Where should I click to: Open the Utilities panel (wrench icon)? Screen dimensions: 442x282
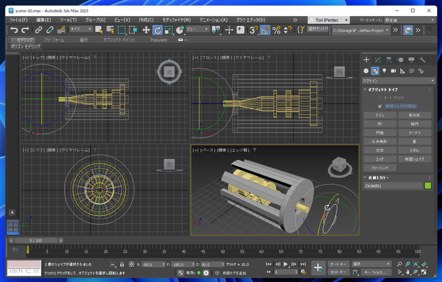tap(422, 60)
